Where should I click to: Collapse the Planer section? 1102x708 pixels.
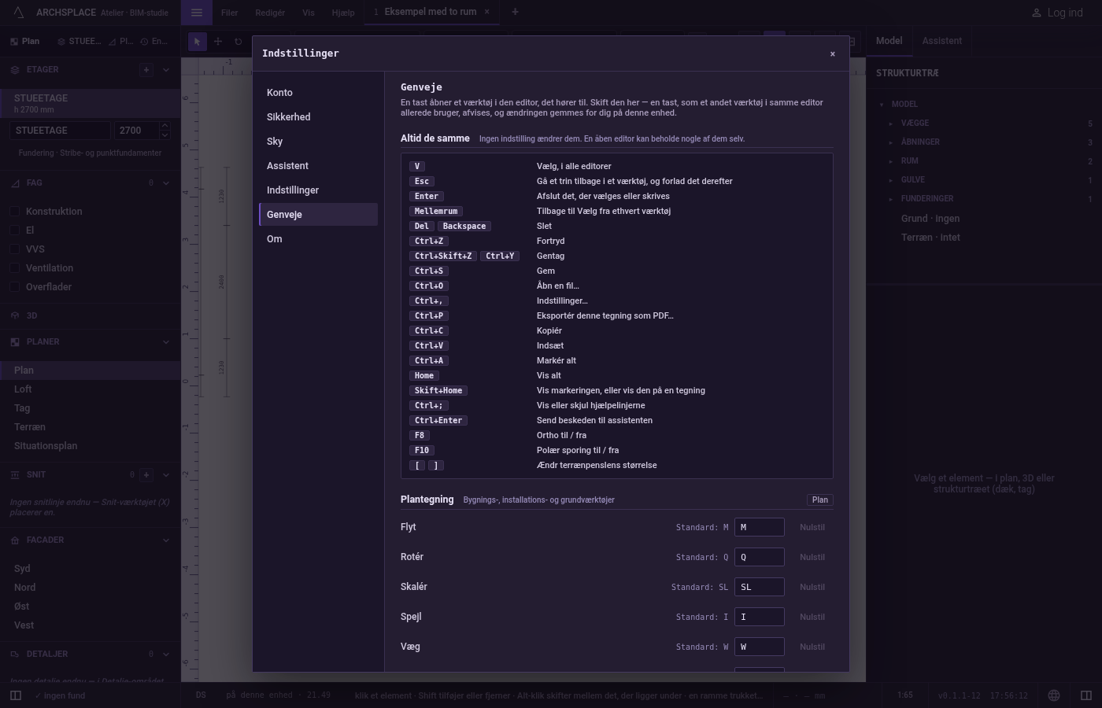tap(166, 341)
